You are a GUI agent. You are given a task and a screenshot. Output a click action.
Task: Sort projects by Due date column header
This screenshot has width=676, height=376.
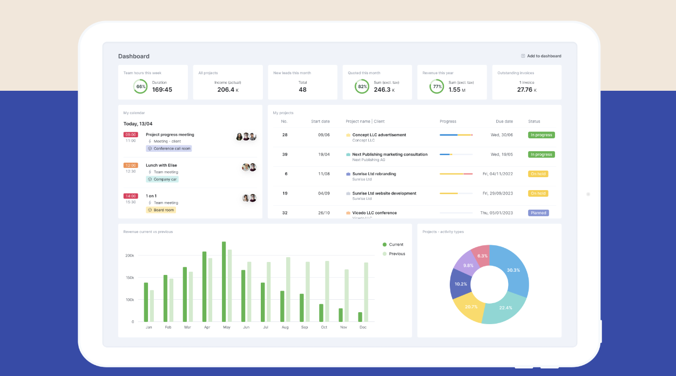[505, 122]
